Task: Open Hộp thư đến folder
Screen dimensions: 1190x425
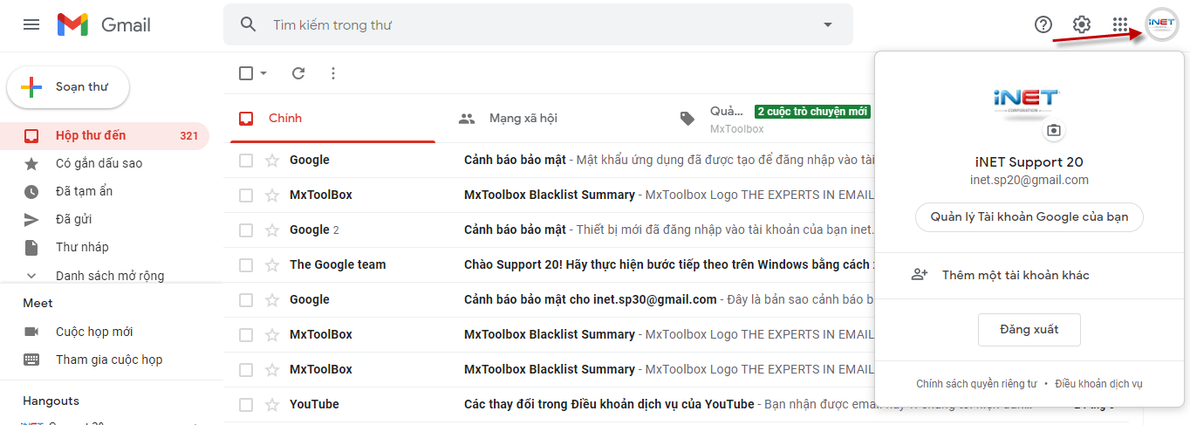Action: [105, 135]
